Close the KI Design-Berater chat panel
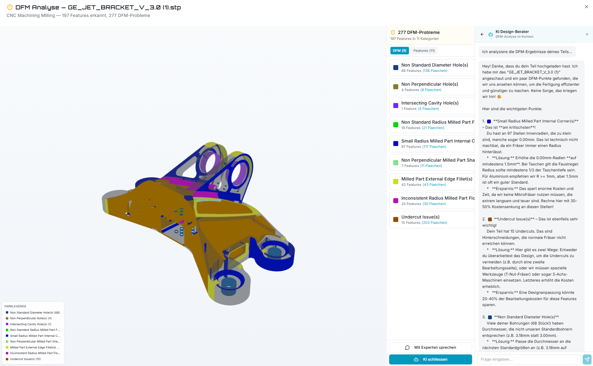The image size is (593, 366). pyautogui.click(x=587, y=34)
